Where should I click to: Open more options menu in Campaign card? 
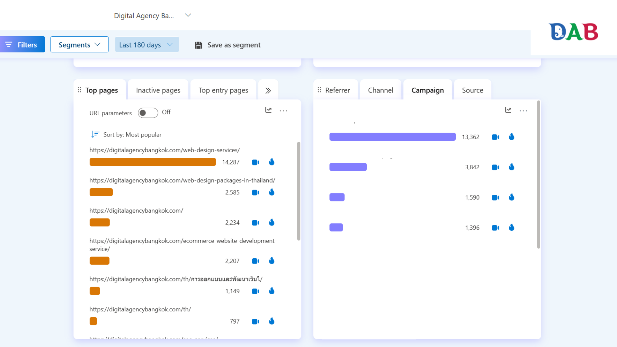coord(523,111)
